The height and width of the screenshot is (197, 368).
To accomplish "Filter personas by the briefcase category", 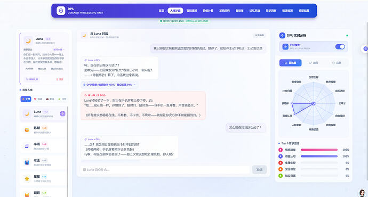I will [x=50, y=99].
